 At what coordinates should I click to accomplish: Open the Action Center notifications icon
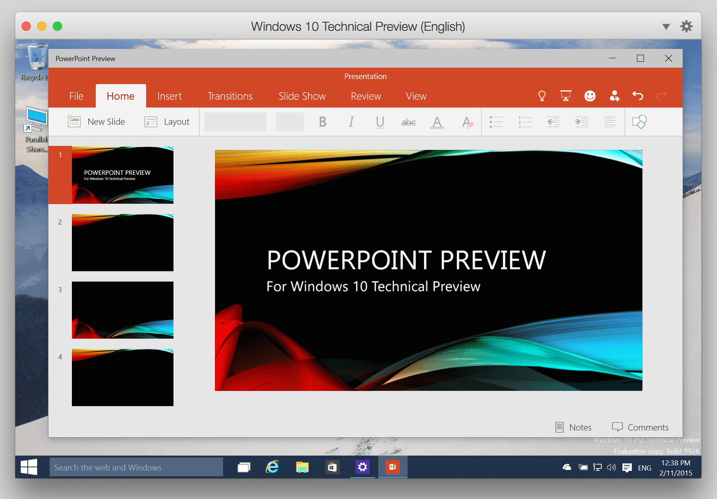(x=627, y=468)
